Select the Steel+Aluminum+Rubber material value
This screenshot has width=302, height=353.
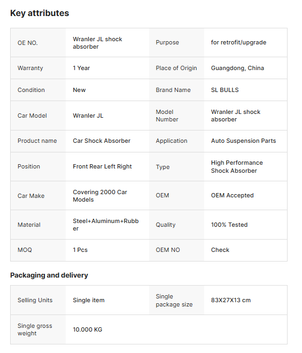(x=105, y=225)
